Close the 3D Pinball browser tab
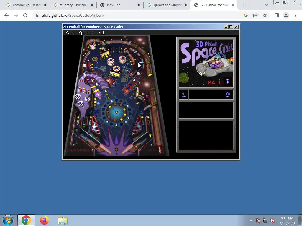 pos(233,5)
